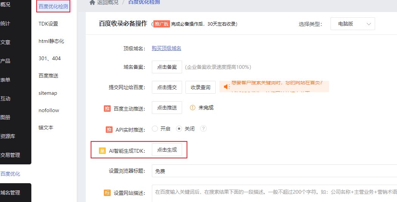Focus the 设置浏览器标题 input field

[x=275, y=171]
